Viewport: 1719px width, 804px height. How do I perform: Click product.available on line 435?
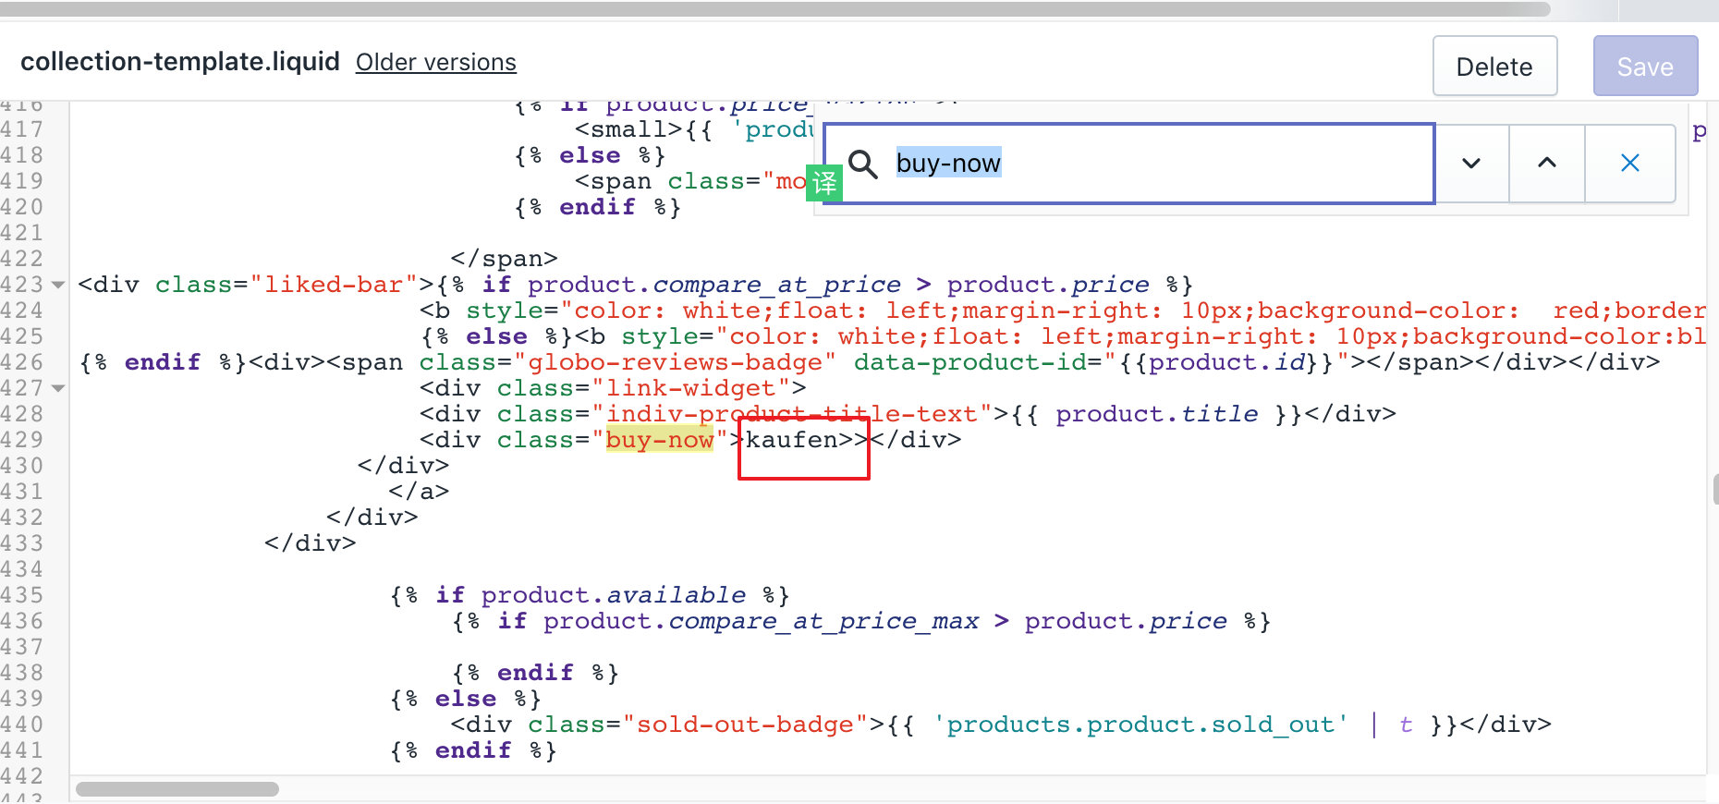(614, 595)
